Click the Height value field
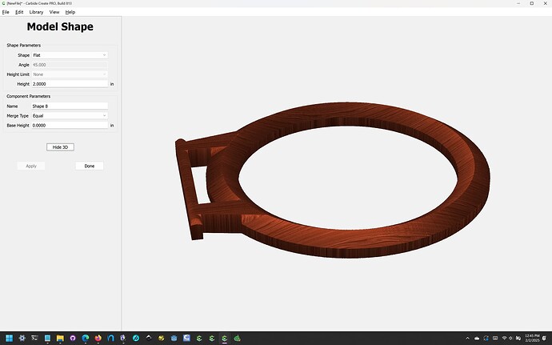 coord(70,84)
